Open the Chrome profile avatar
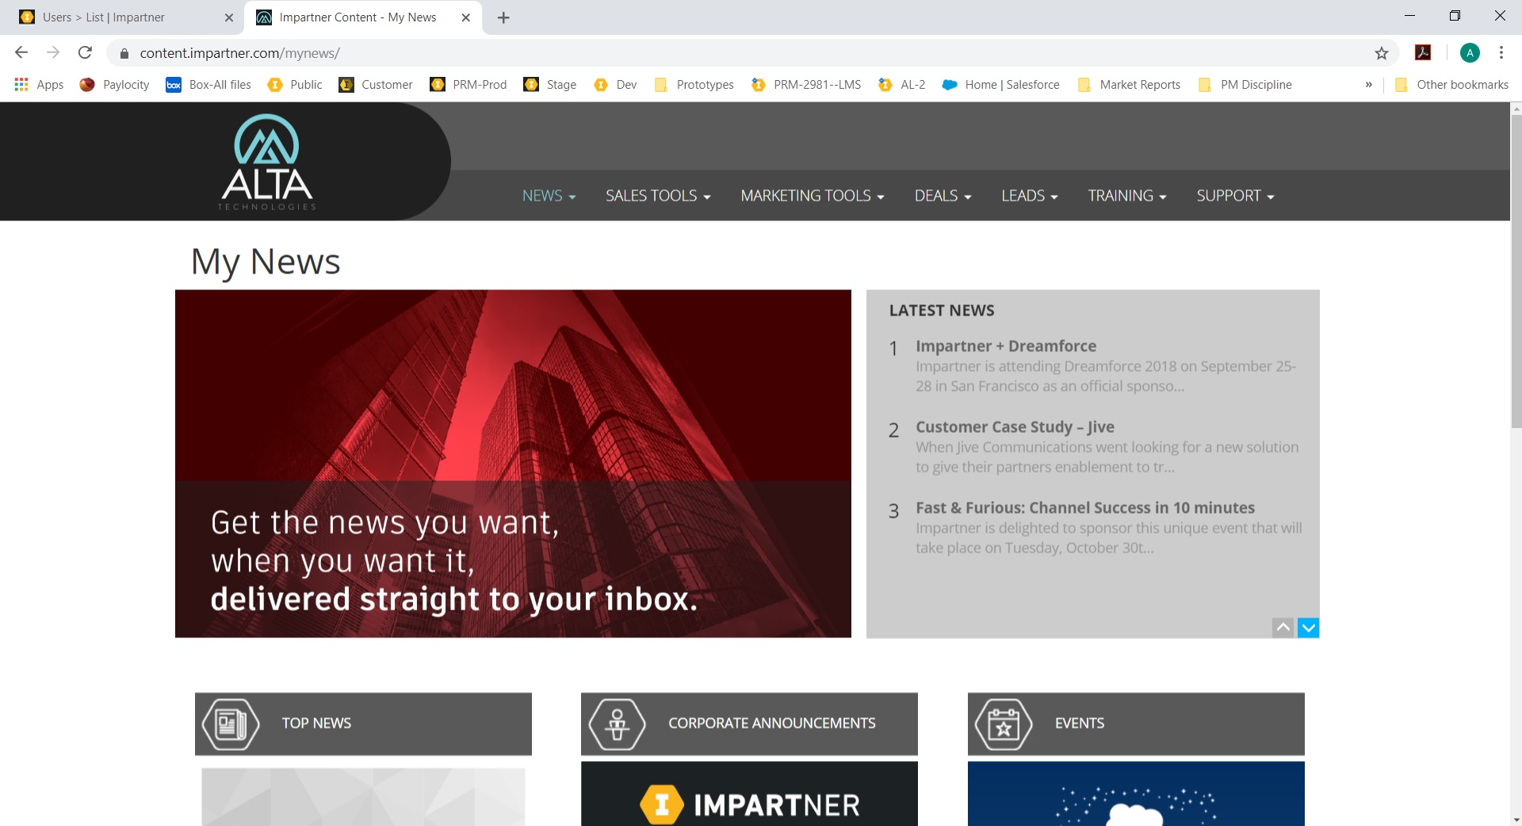The image size is (1522, 826). 1470,53
